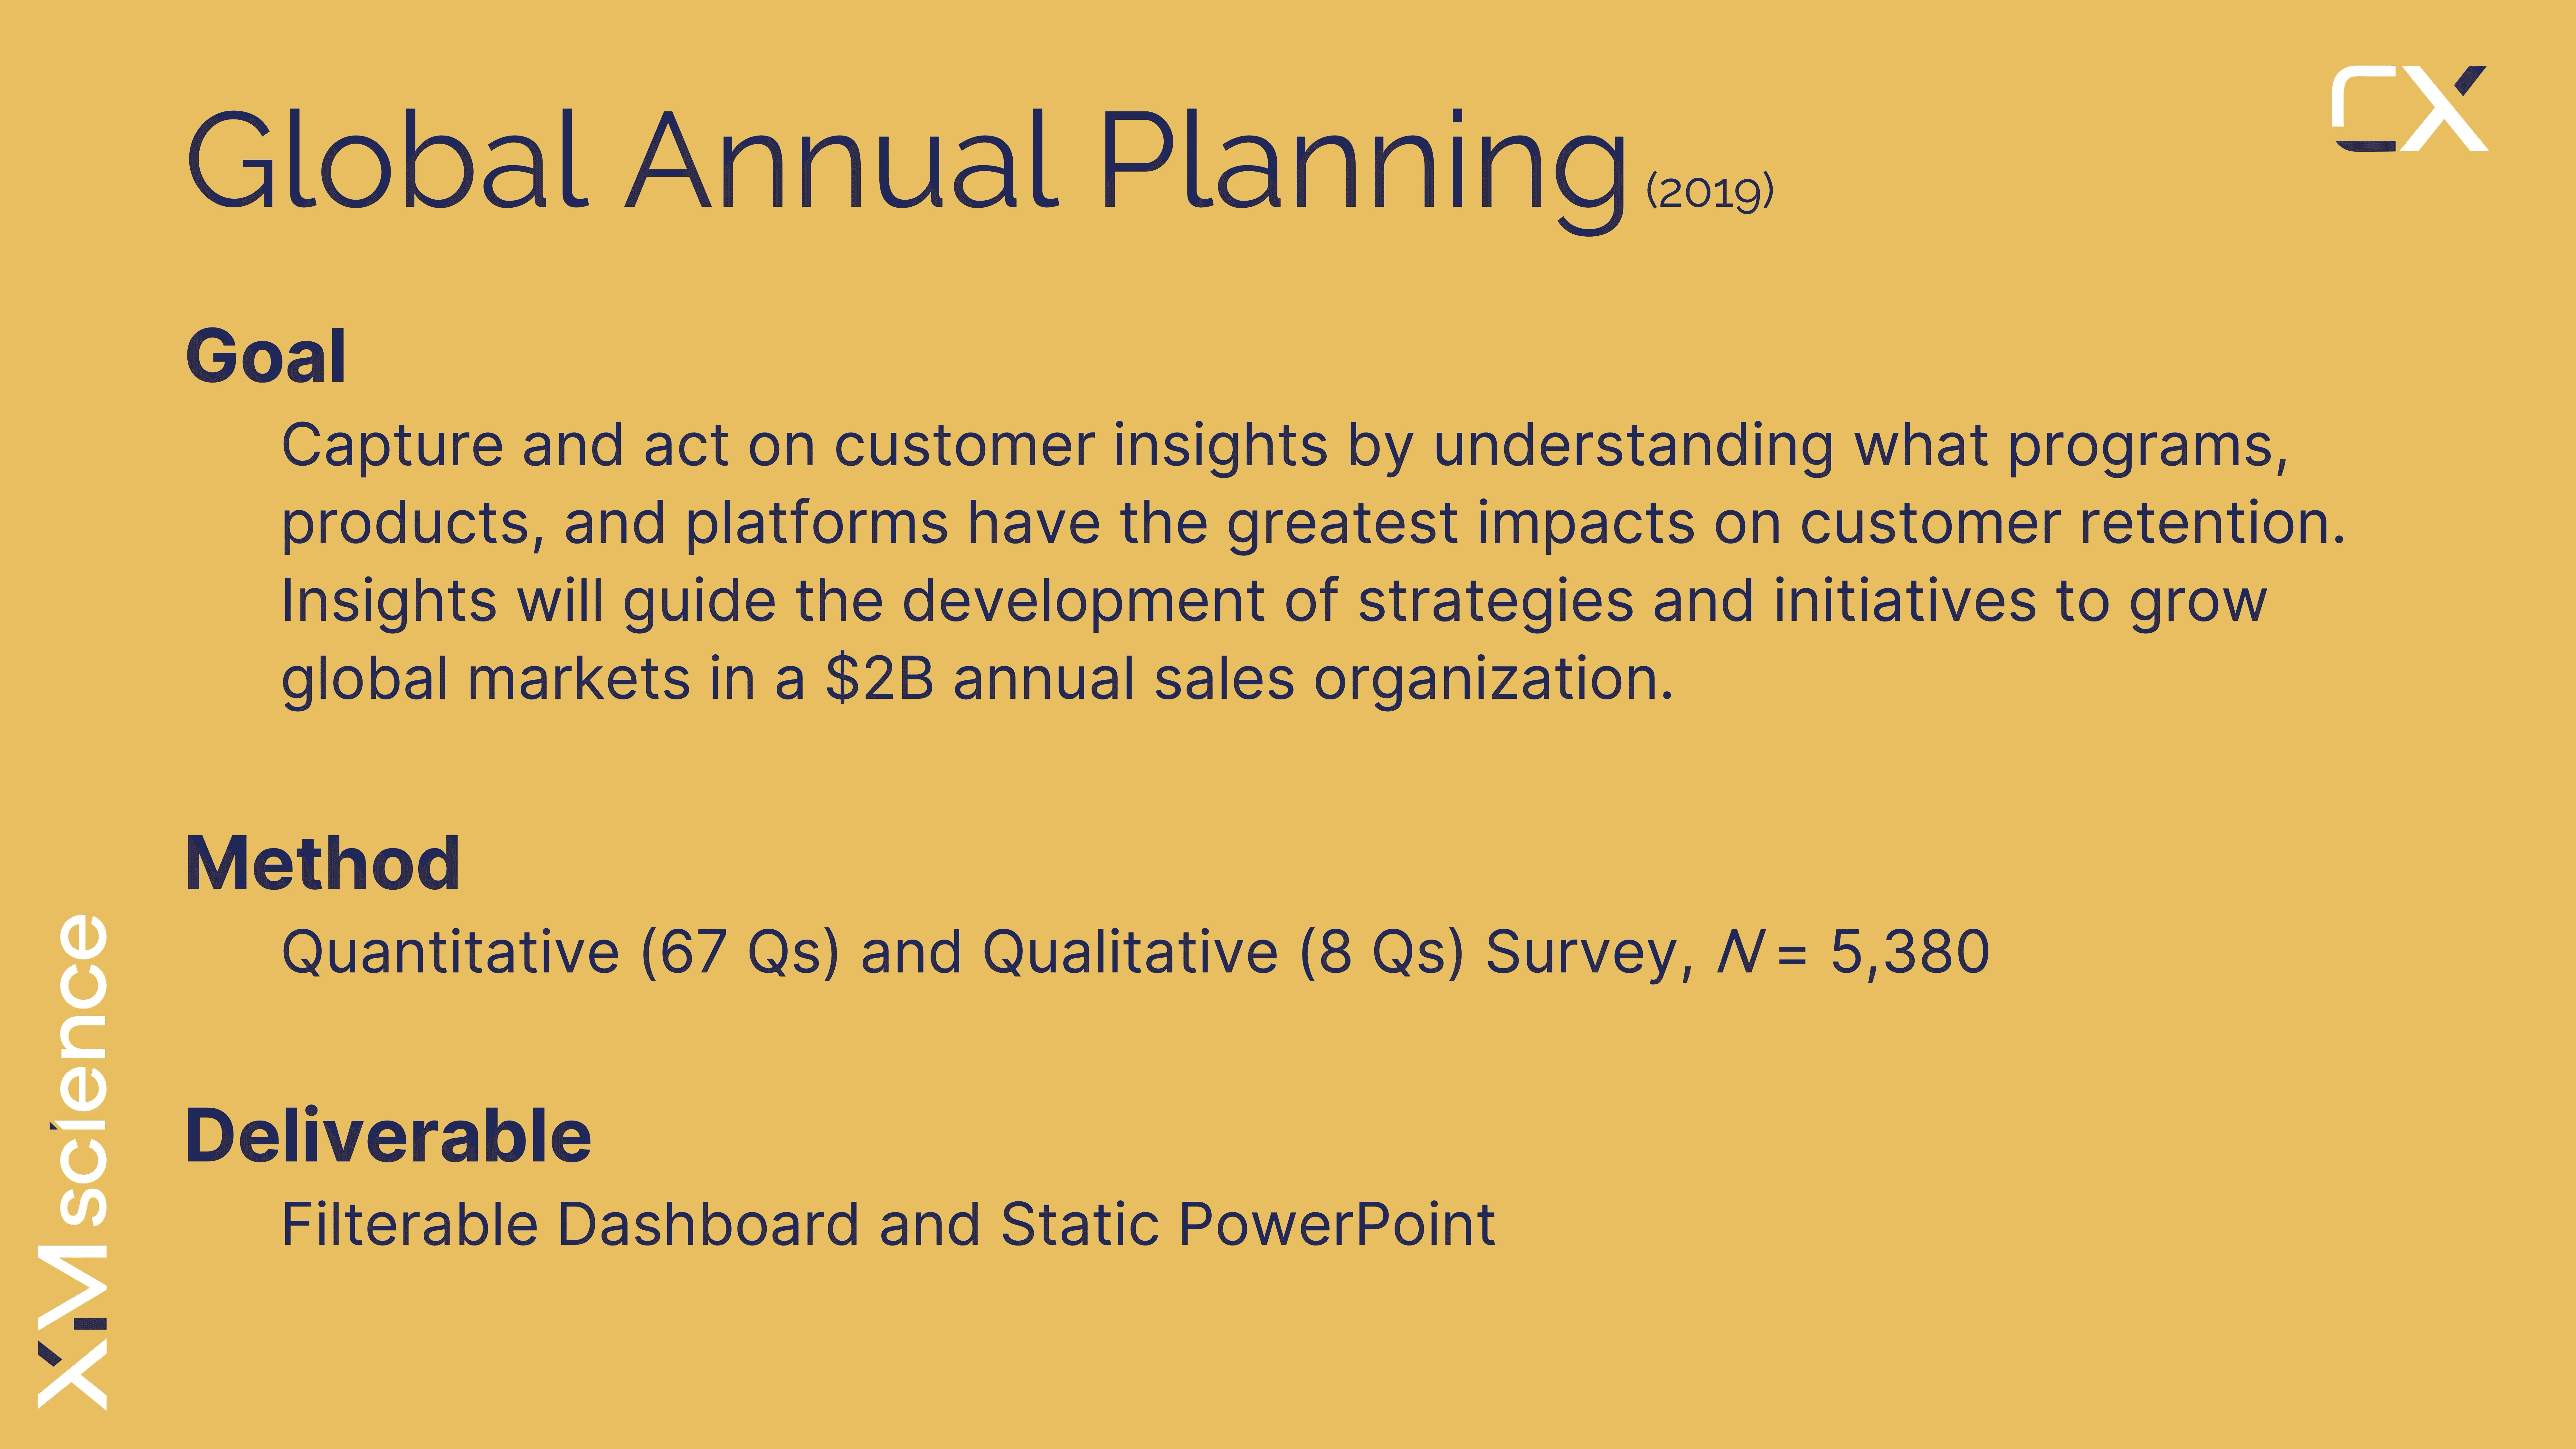The width and height of the screenshot is (2576, 1449).
Task: Click the line mentioning customer retention
Action: tap(1313, 524)
